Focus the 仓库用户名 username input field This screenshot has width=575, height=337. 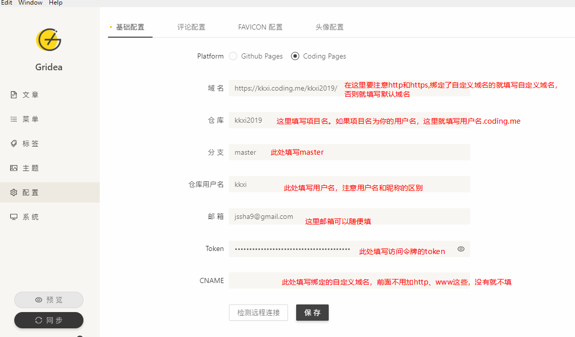click(350, 184)
